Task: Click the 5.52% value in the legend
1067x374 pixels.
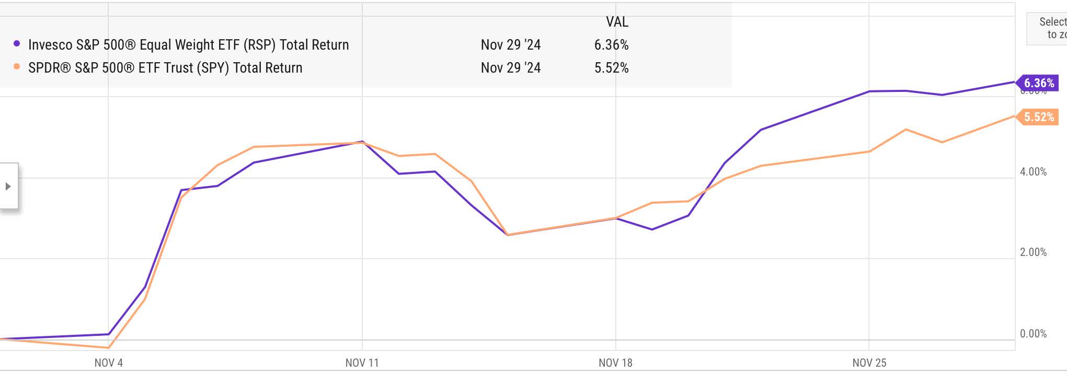Action: coord(611,68)
